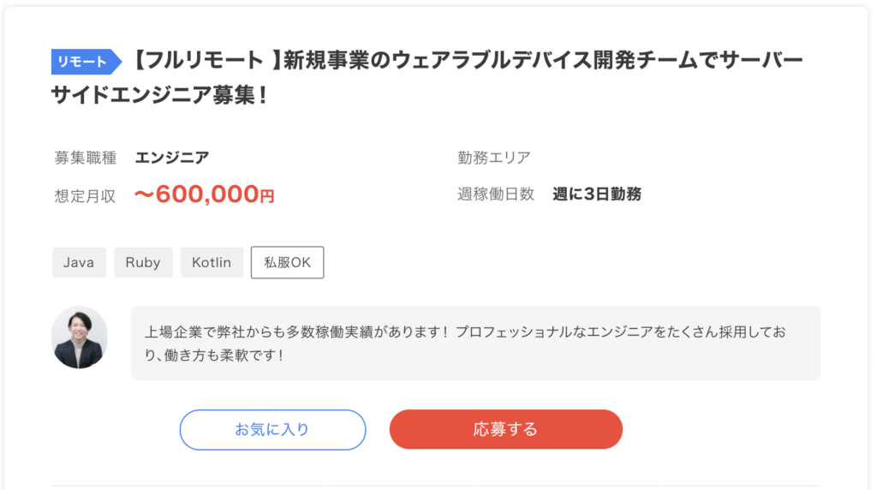Click the 週に3日勤務 value

[597, 194]
